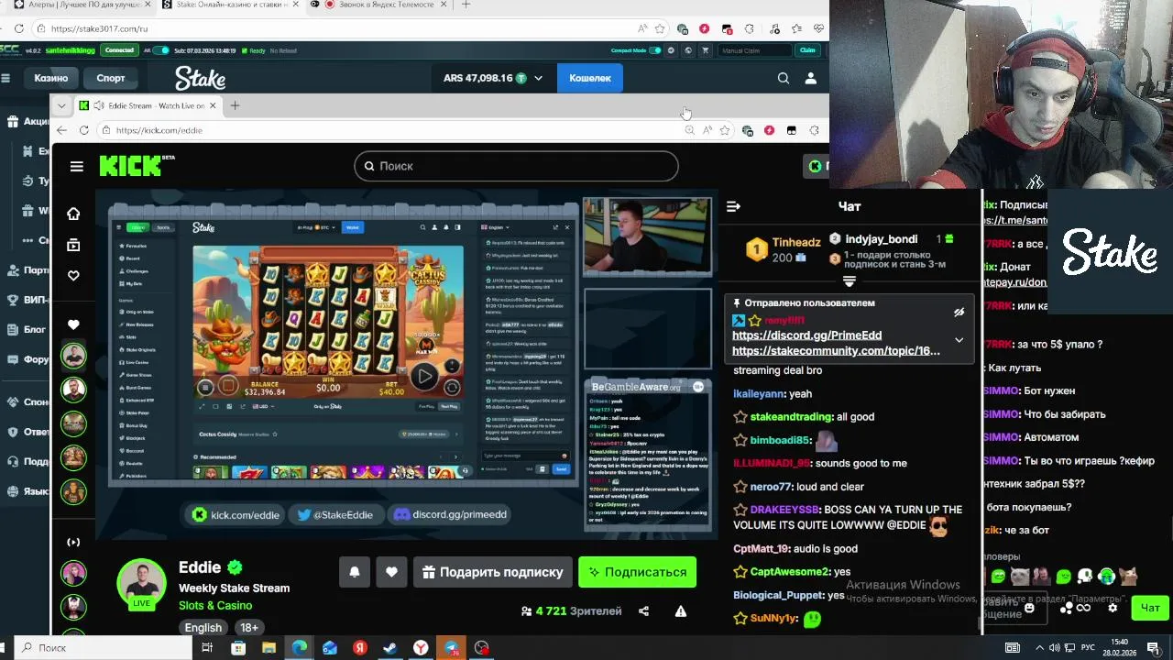Image resolution: width=1173 pixels, height=660 pixels.
Task: Click Подарить подписку button
Action: (493, 572)
